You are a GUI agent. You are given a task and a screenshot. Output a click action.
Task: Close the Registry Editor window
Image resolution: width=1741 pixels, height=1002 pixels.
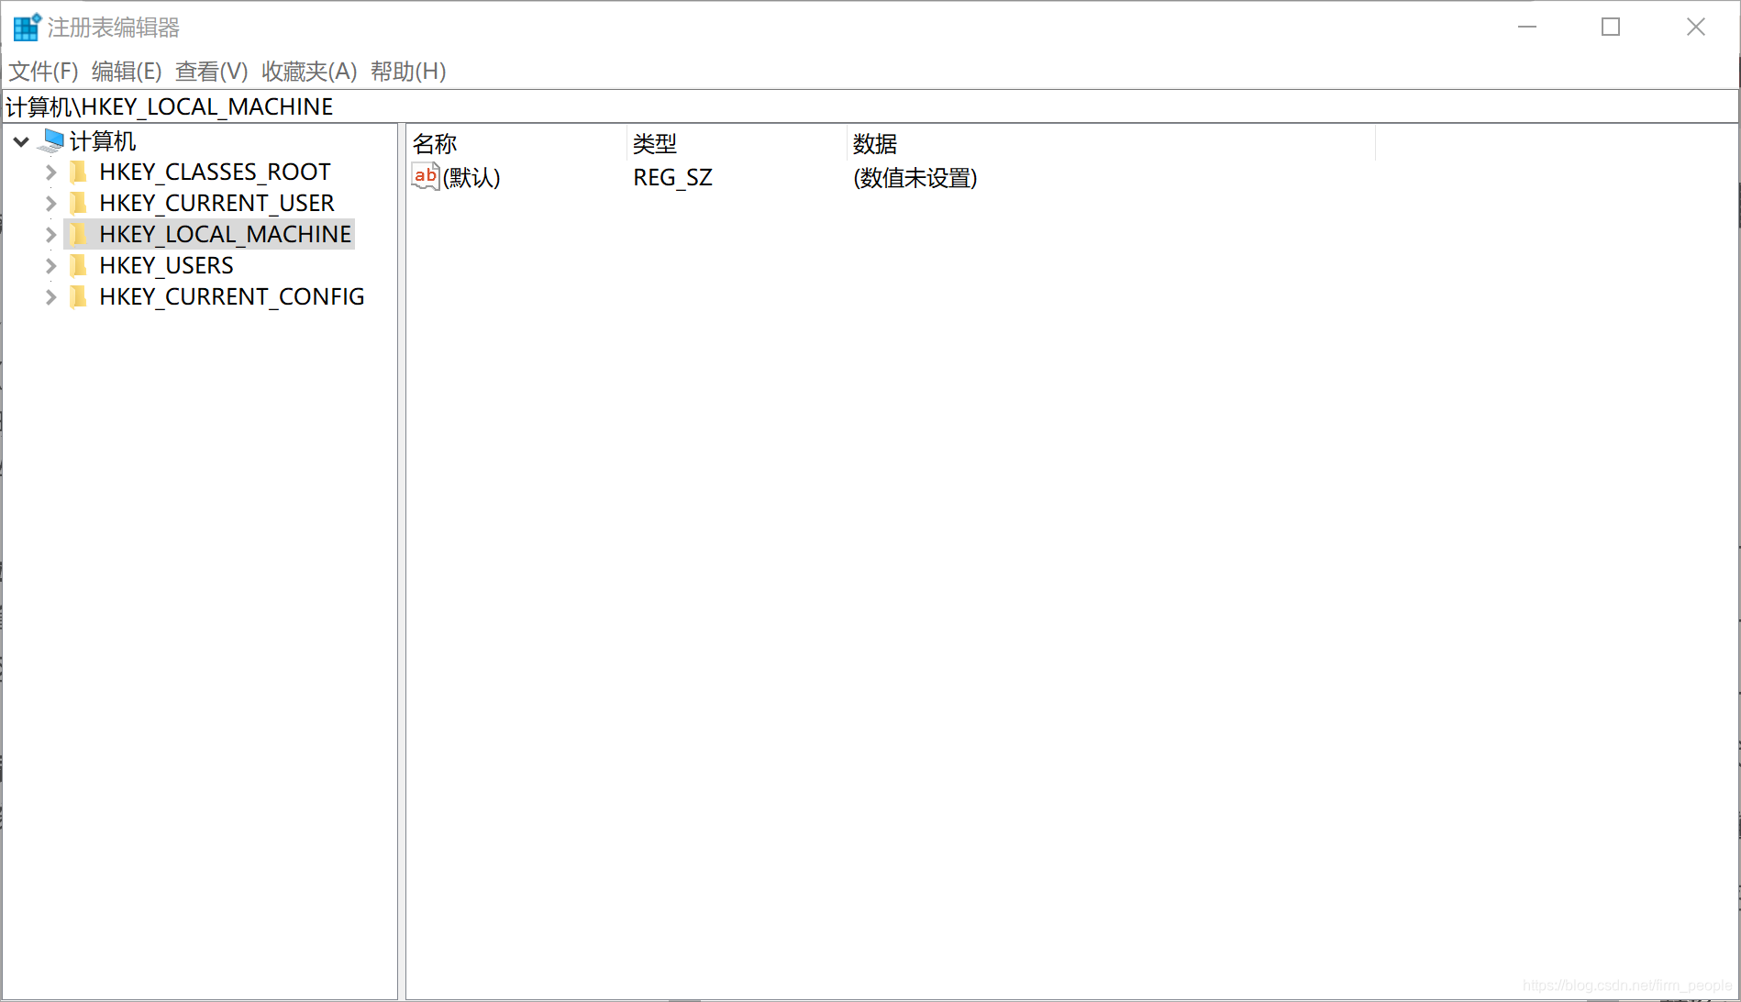click(1696, 27)
